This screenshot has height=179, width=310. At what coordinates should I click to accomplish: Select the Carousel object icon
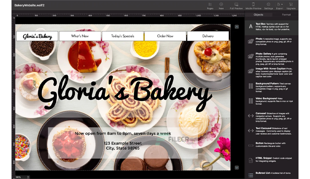251,116
